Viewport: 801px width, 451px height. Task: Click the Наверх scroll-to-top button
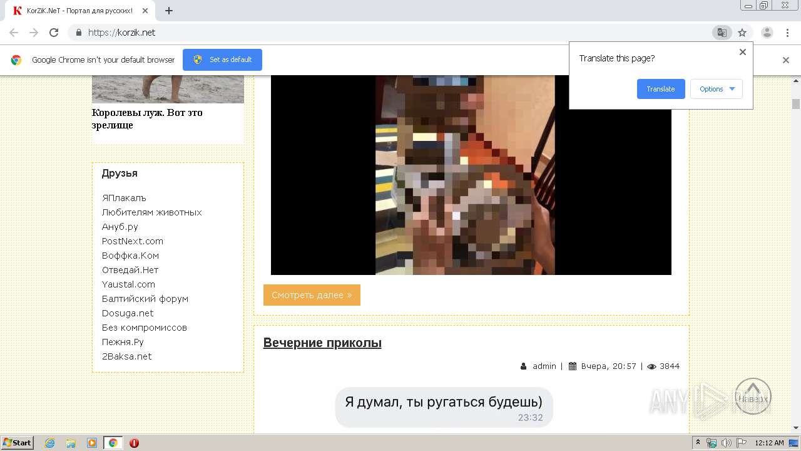click(753, 397)
